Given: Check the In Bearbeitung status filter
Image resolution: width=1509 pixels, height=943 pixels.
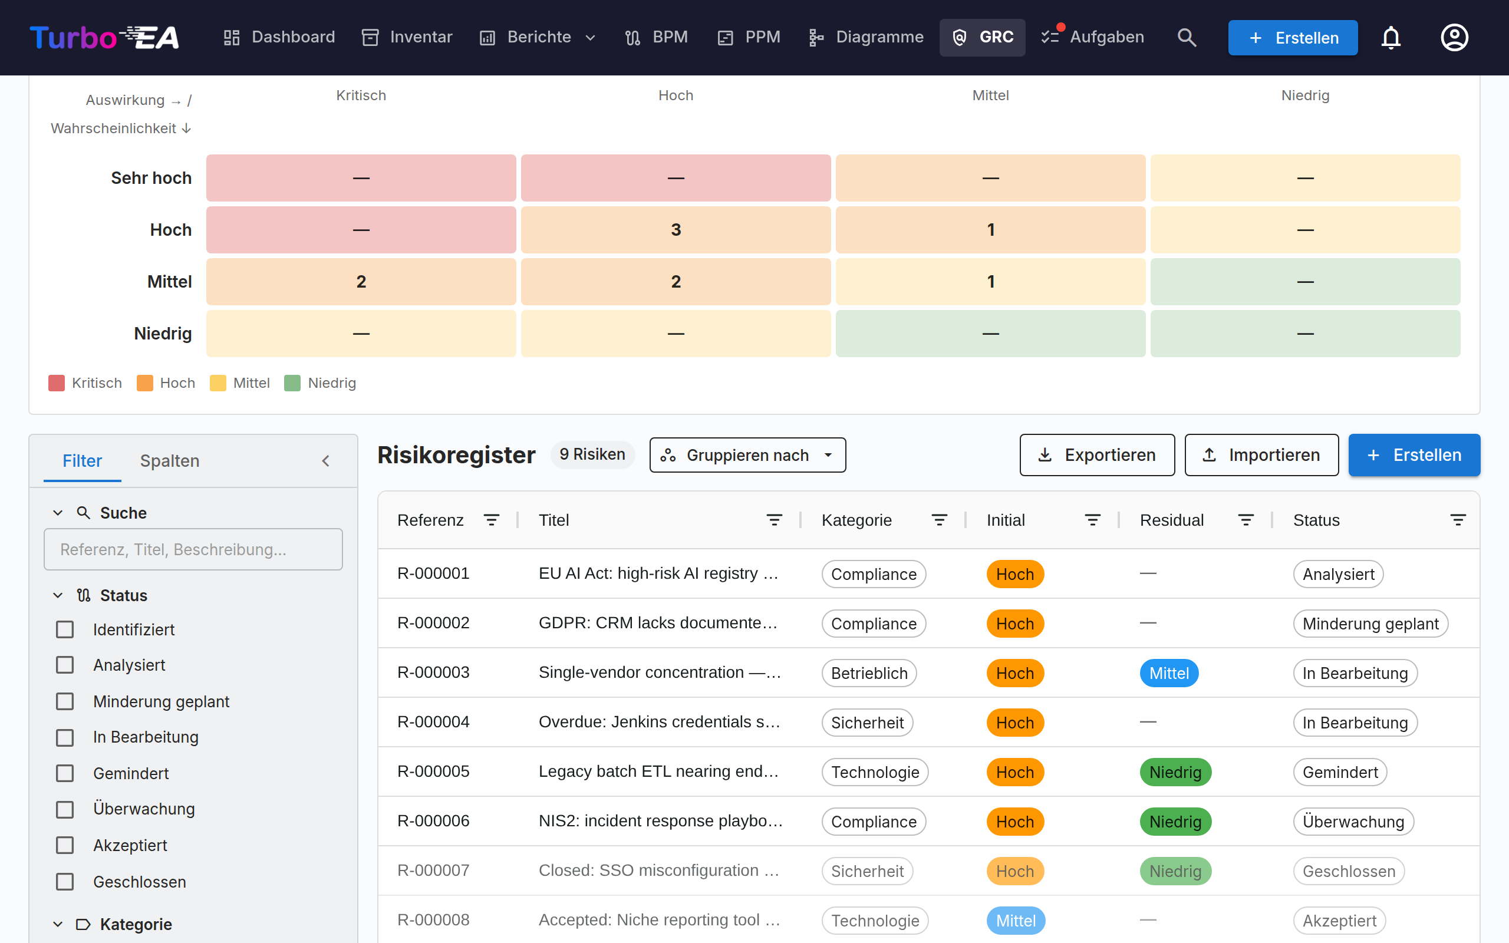Looking at the screenshot, I should (65, 737).
